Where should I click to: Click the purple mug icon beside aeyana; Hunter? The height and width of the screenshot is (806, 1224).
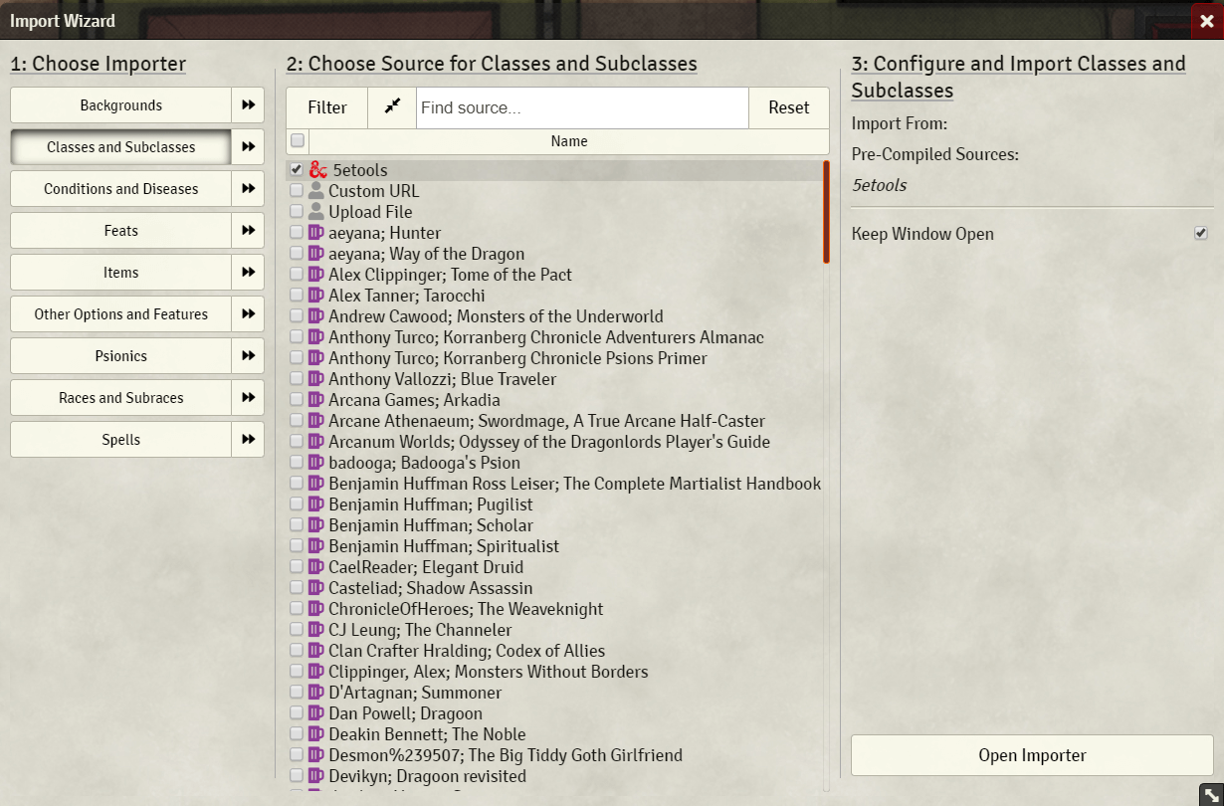coord(316,233)
